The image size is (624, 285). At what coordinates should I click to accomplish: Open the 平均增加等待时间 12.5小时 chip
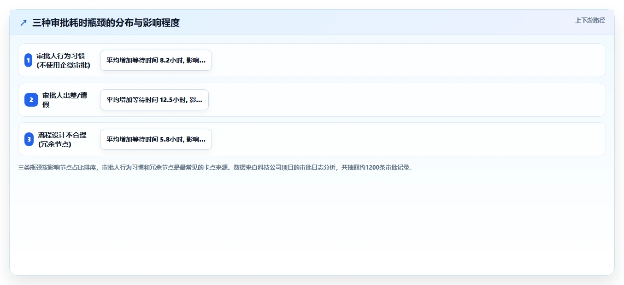[x=154, y=100]
